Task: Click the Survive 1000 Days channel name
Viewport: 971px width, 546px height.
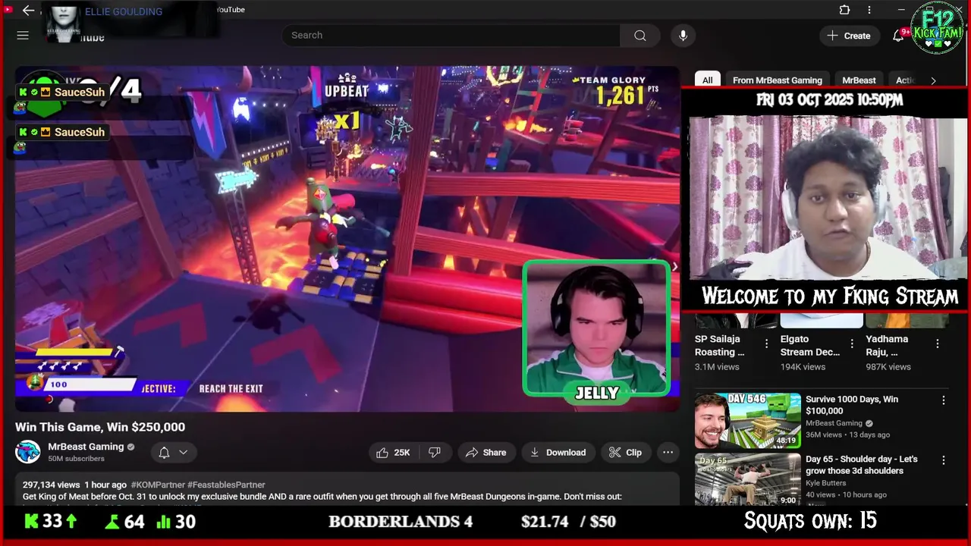Action: pyautogui.click(x=834, y=423)
